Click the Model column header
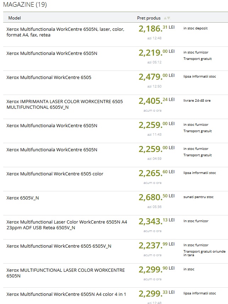 [15, 18]
